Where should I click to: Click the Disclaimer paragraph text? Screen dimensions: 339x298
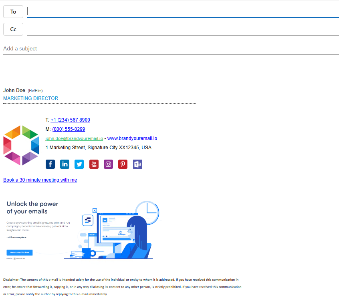[122, 287]
